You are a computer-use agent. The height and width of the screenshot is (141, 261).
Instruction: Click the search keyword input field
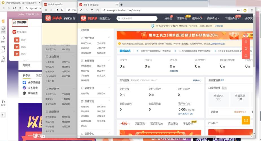coord(137,18)
